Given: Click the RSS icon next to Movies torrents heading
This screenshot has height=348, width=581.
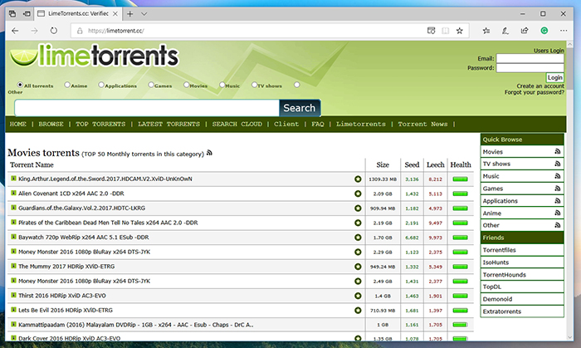Looking at the screenshot, I should [209, 152].
